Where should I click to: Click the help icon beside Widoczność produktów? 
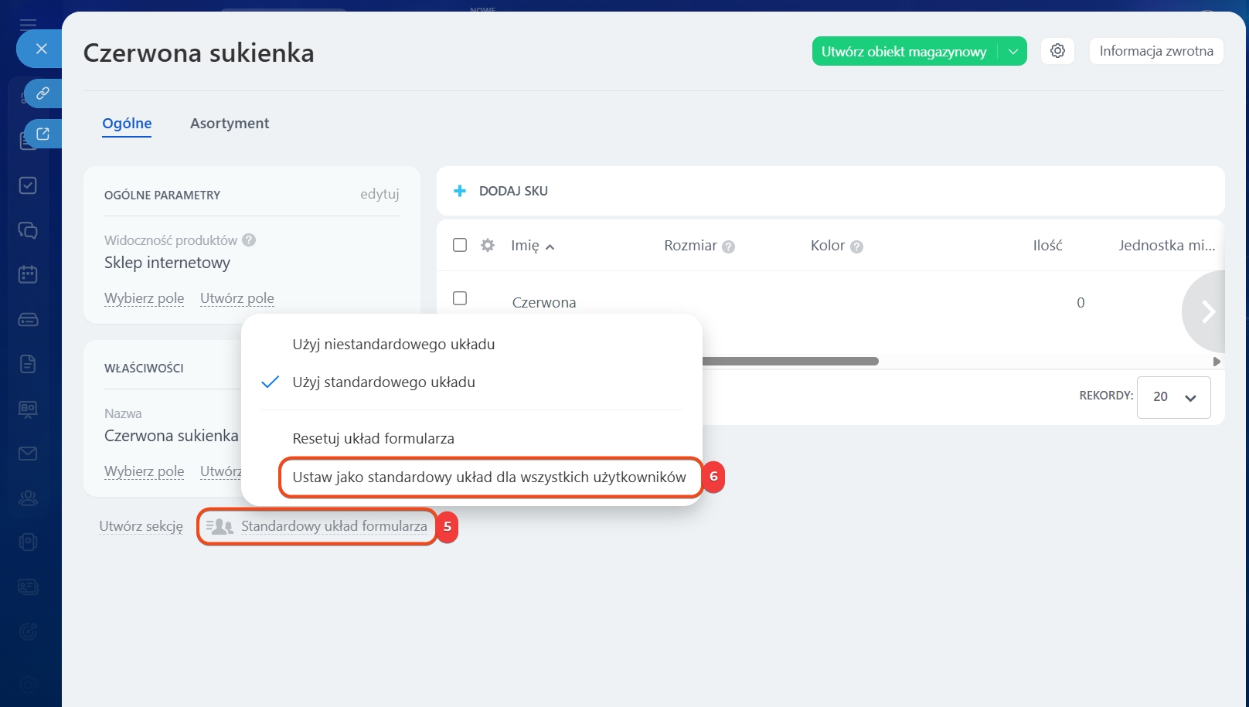(249, 240)
